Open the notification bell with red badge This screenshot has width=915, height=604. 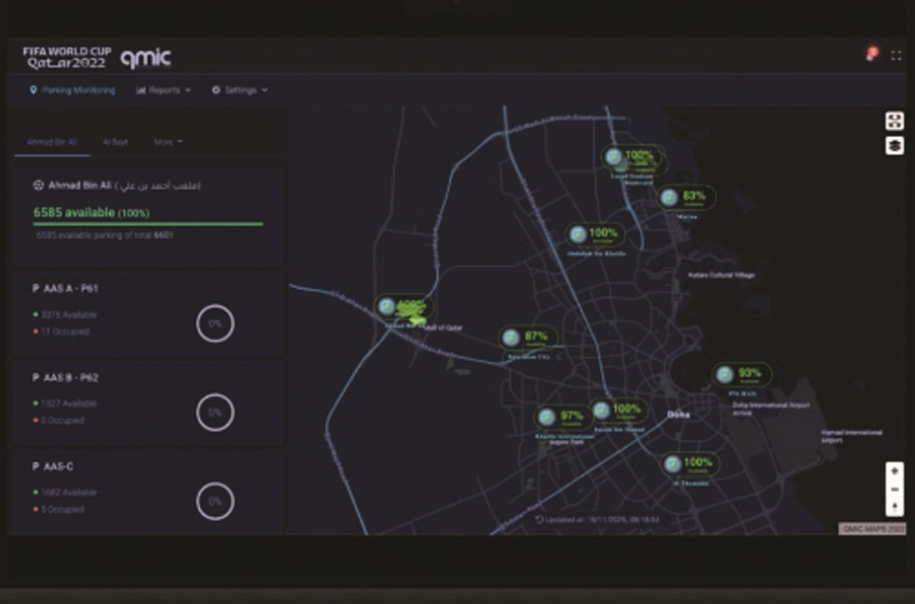click(872, 54)
